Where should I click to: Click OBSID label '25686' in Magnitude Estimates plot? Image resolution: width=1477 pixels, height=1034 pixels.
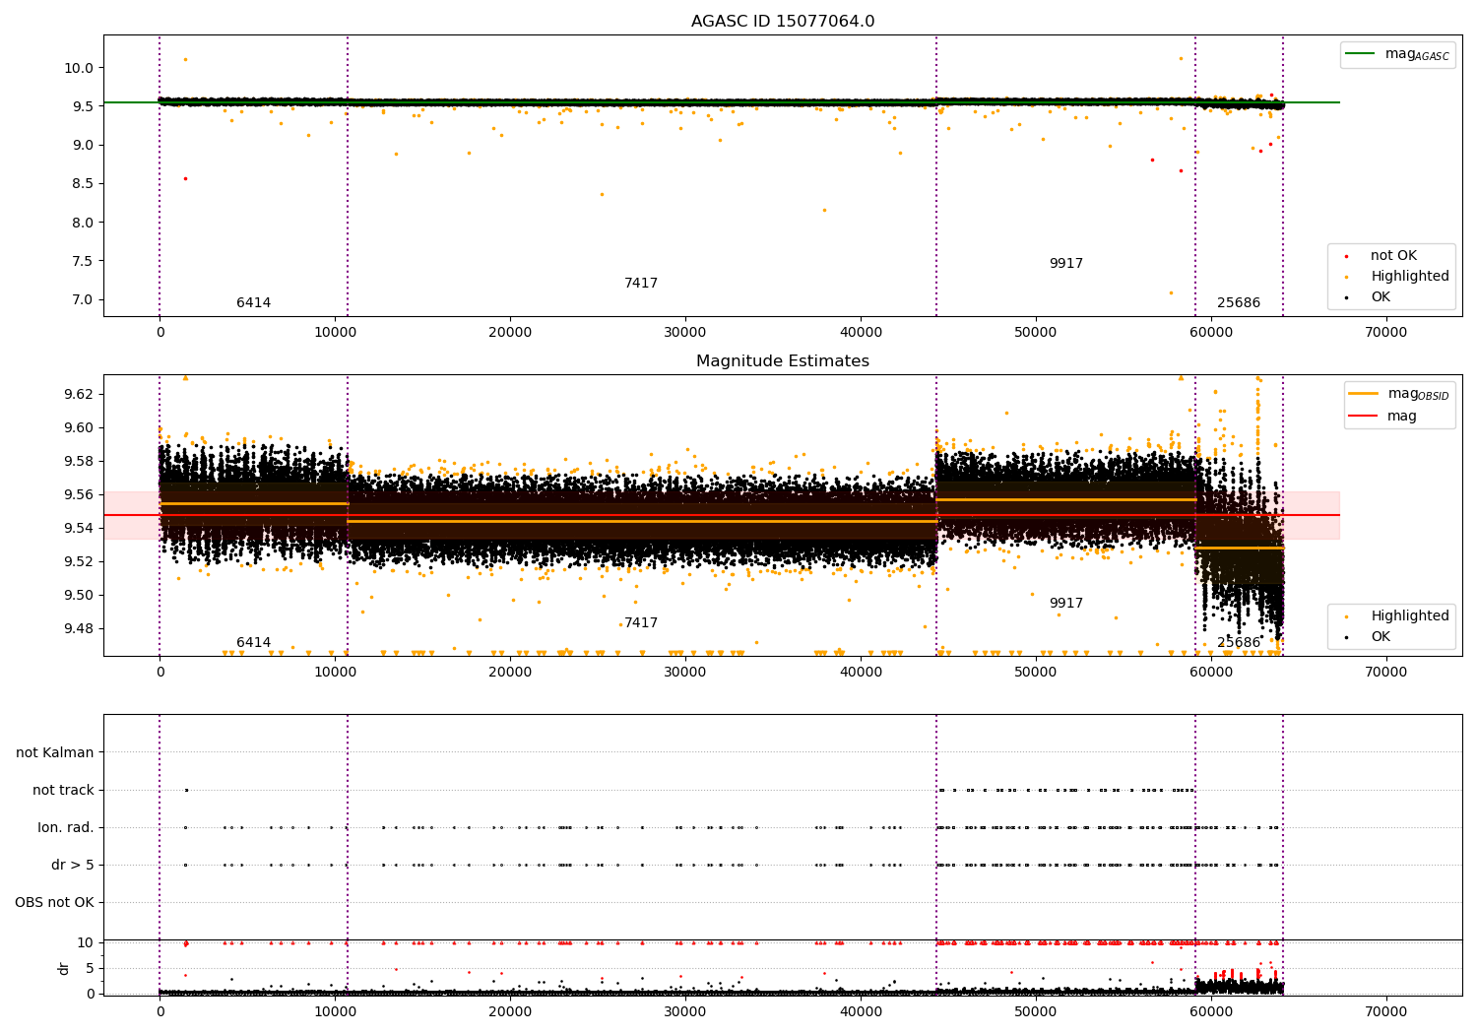[x=1239, y=643]
